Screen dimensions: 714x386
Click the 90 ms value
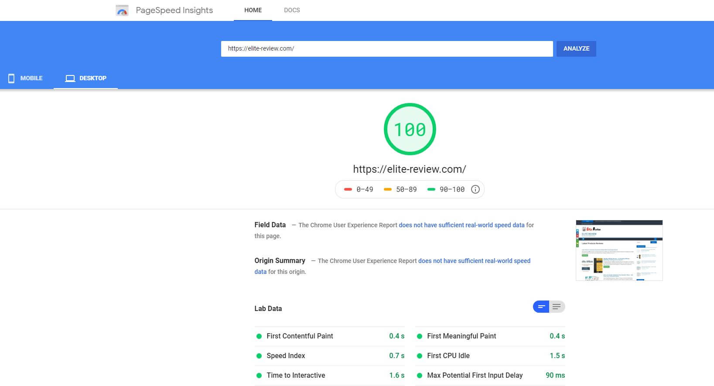555,376
